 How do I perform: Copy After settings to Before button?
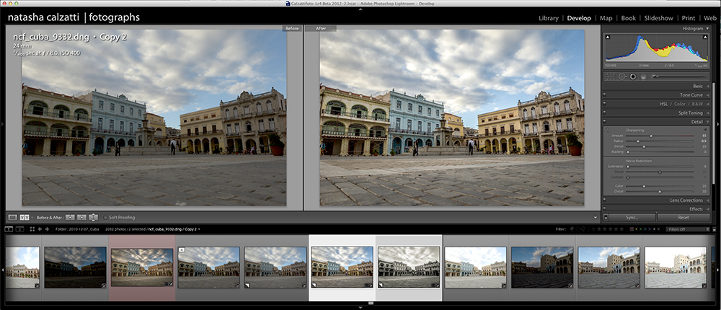tap(81, 218)
